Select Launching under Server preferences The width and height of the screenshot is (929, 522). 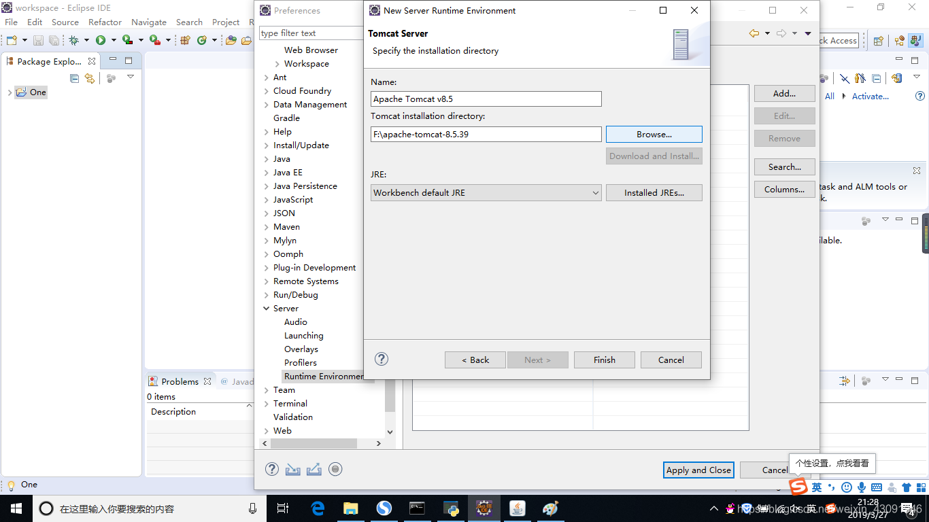(303, 335)
